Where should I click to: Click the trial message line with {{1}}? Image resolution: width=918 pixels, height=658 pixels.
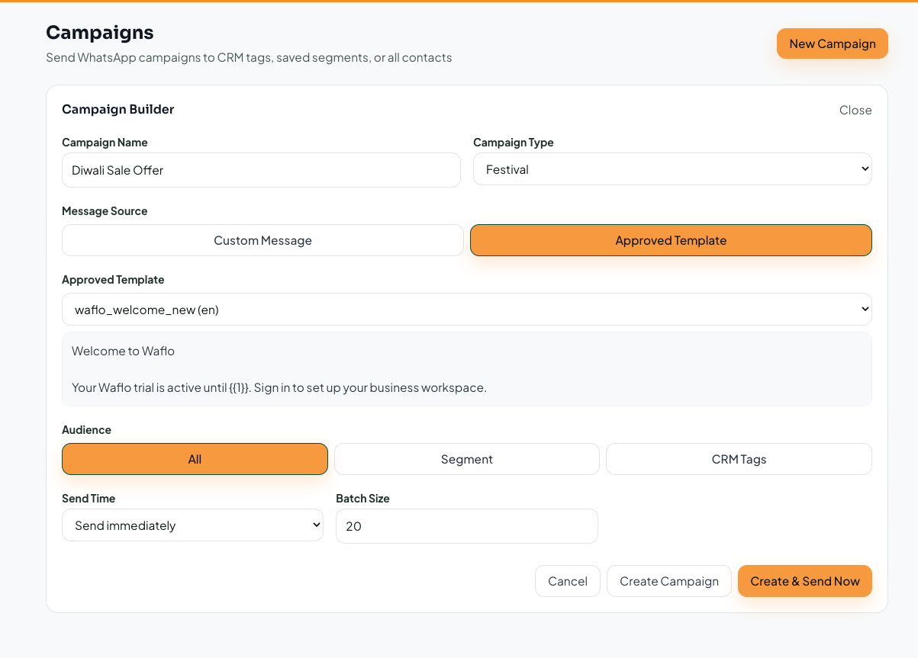coord(279,387)
